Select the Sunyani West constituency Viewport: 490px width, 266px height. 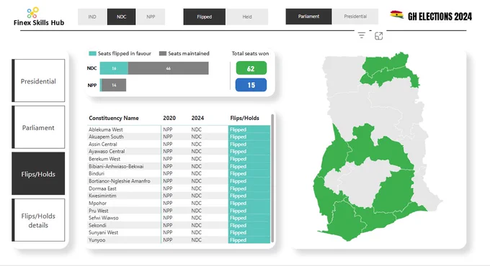pos(104,233)
